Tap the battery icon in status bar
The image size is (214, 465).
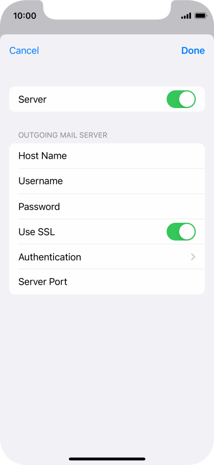coord(202,16)
